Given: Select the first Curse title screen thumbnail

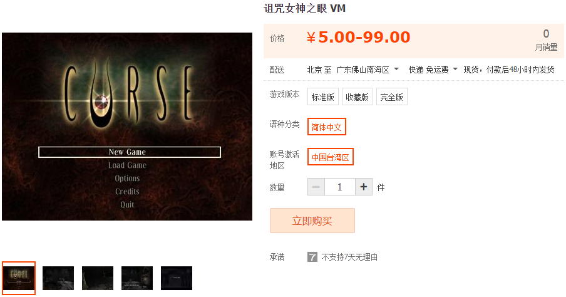Looking at the screenshot, I should point(19,278).
